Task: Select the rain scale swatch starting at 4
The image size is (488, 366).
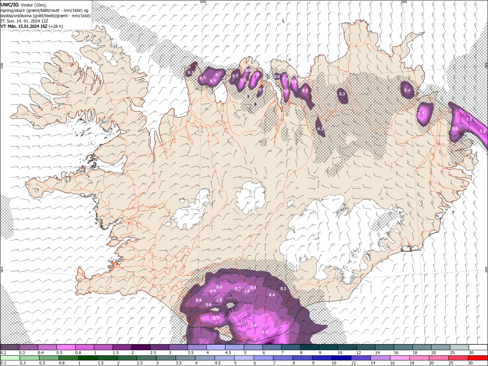Action: pos(205,358)
